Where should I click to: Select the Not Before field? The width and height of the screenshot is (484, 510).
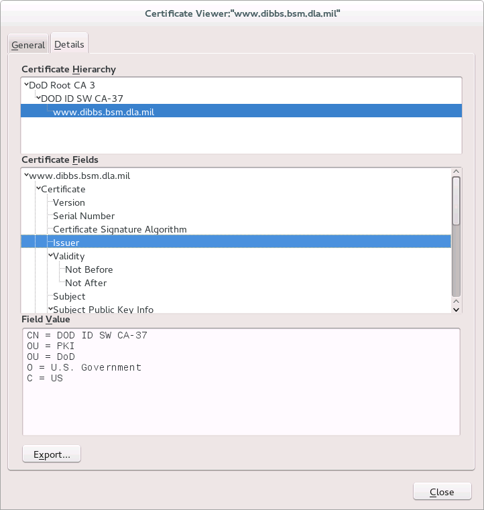(x=88, y=269)
